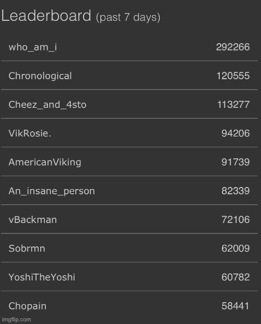This screenshot has height=324, width=261.
Task: Click the imgflip.com watermark
Action: [x=17, y=320]
